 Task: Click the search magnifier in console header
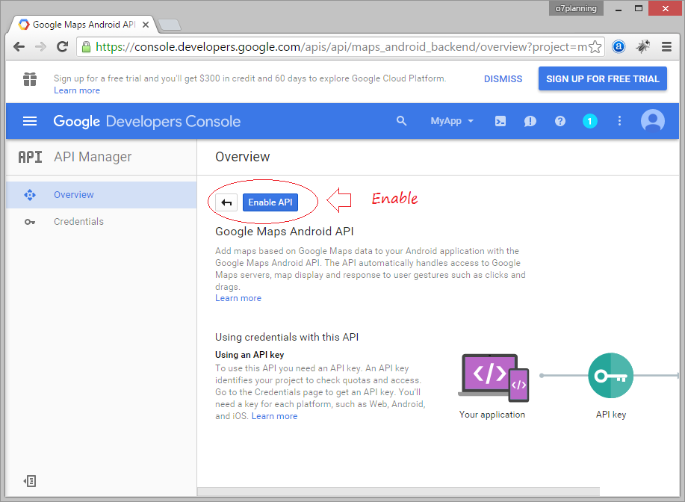coord(401,121)
